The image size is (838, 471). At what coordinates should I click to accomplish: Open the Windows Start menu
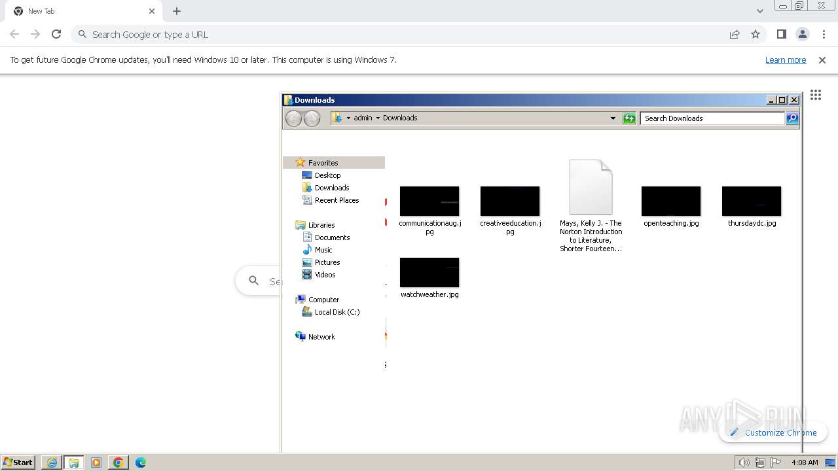pos(18,462)
